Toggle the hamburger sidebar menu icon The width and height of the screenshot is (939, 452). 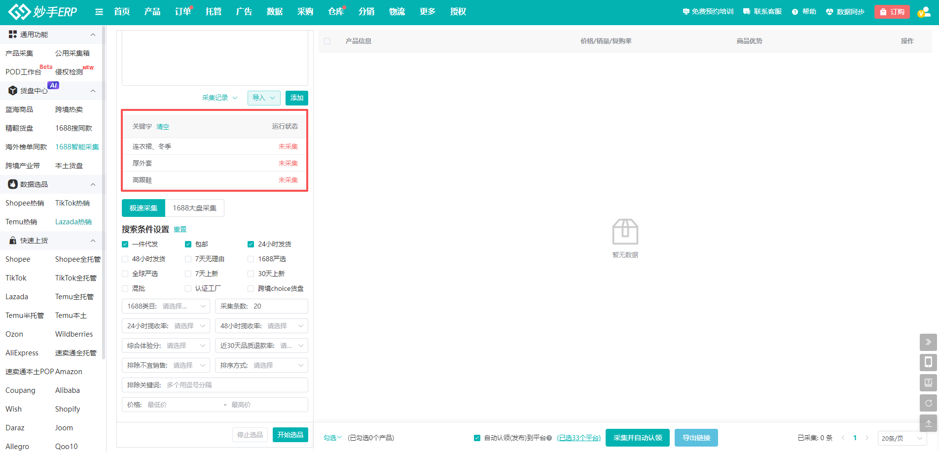pos(99,12)
